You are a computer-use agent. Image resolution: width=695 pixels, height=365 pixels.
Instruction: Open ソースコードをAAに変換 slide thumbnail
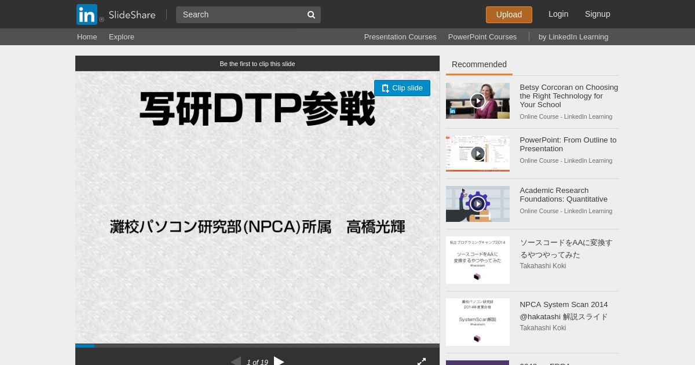click(478, 260)
